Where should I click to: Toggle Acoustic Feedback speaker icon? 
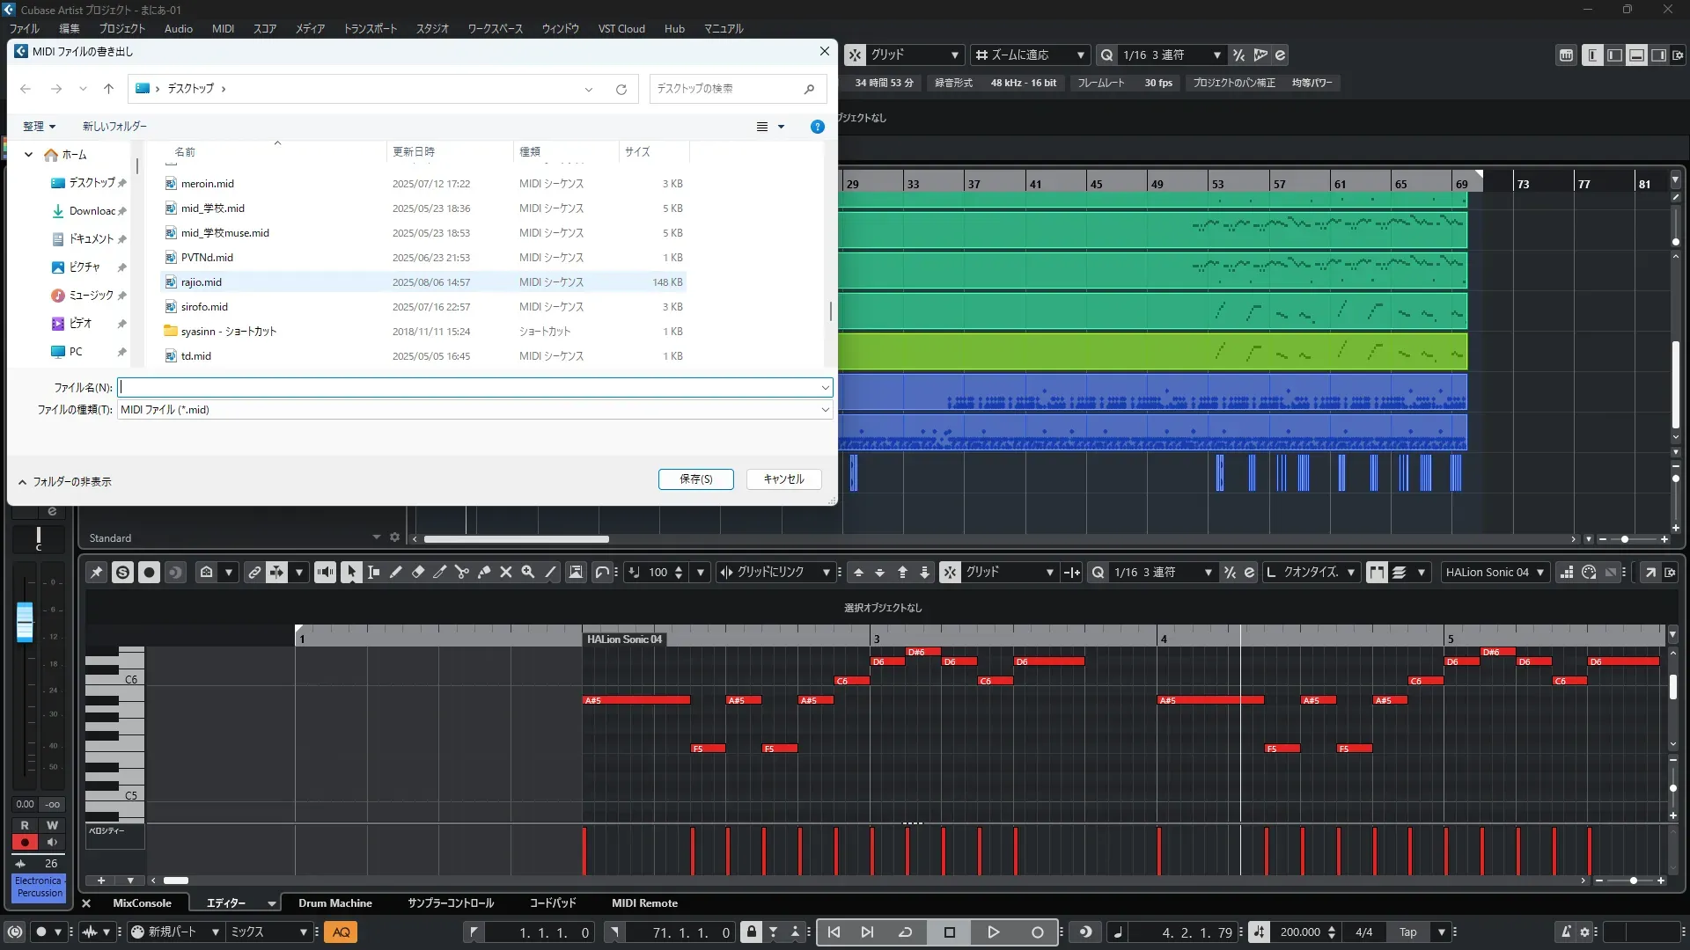[x=325, y=573]
